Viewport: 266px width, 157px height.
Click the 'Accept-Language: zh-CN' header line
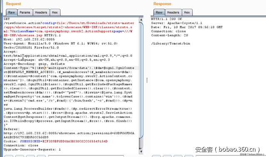[x=57, y=60]
